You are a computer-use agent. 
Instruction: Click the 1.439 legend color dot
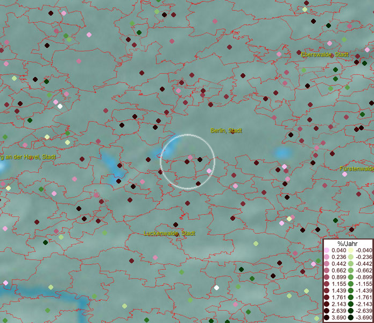click(x=327, y=291)
